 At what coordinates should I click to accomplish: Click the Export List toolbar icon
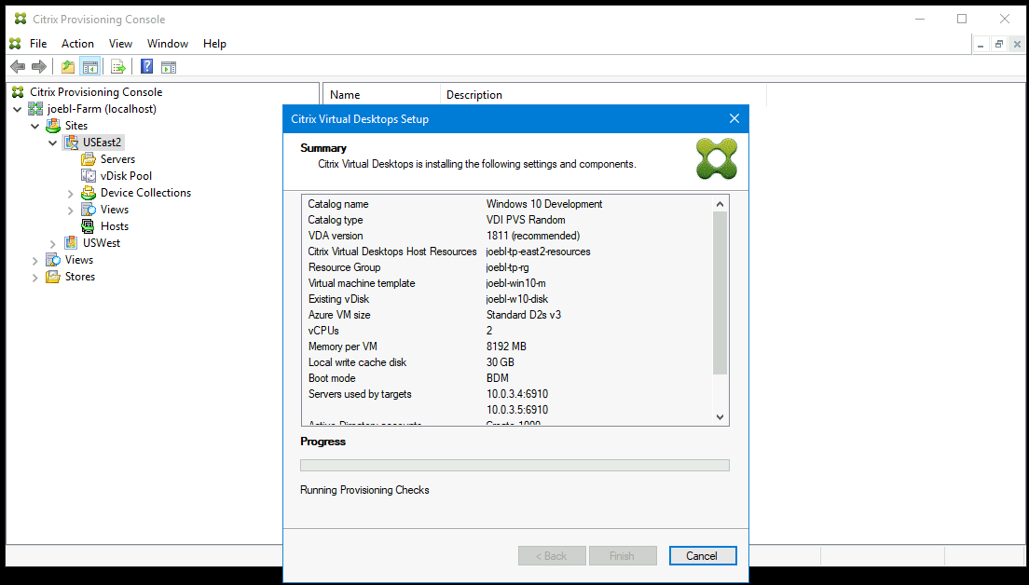point(117,66)
